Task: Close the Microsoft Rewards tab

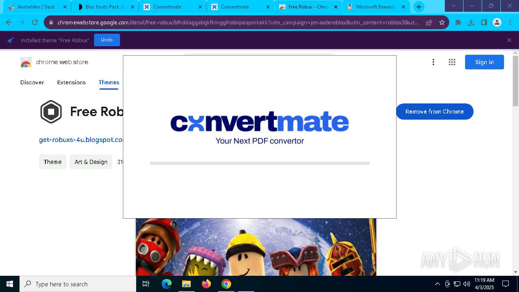Action: point(403,7)
